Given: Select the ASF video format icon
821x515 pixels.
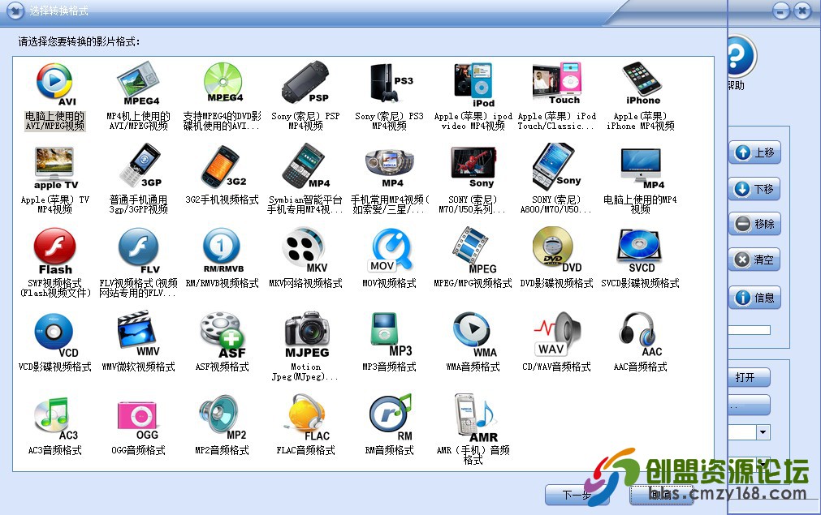Looking at the screenshot, I should point(223,336).
